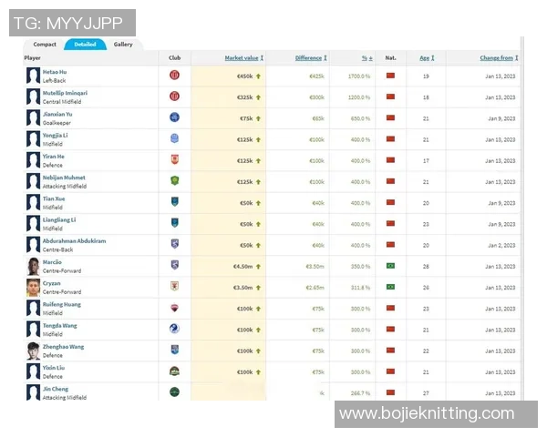This screenshot has height=437, width=547.
Task: Switch to the Compact tab
Action: pyautogui.click(x=45, y=44)
